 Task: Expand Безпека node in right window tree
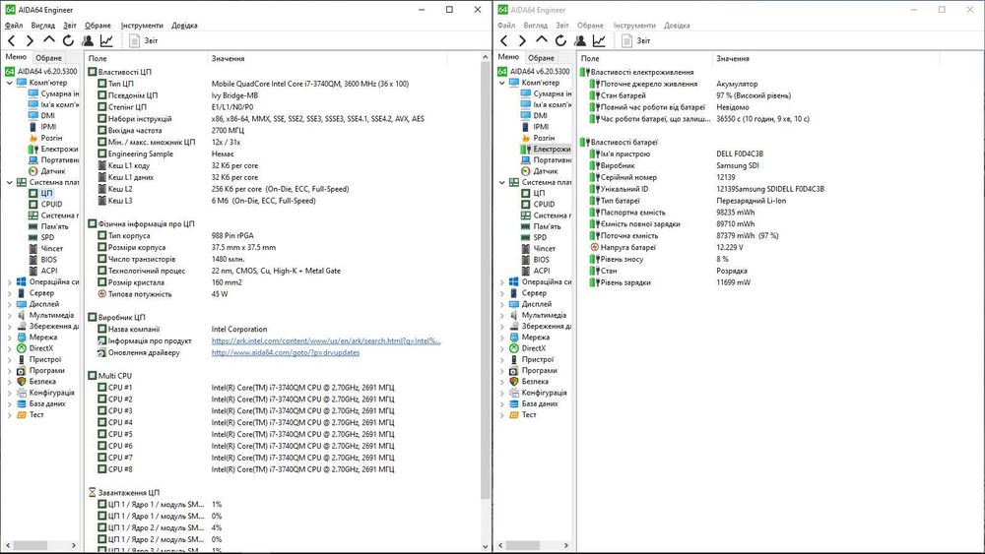(502, 382)
